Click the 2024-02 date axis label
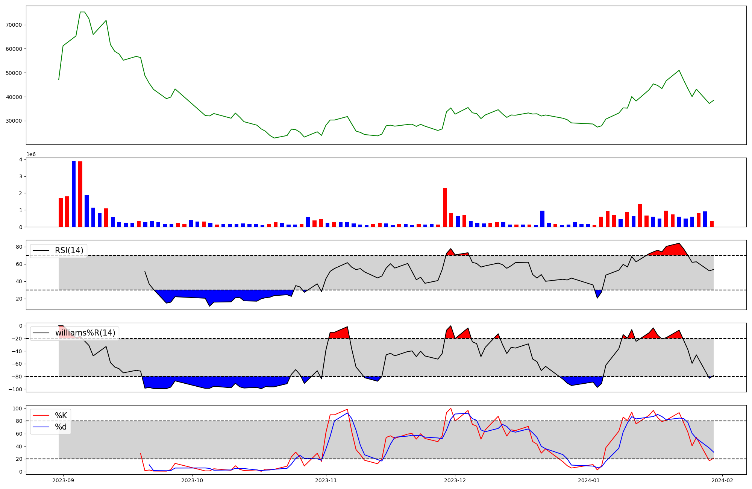 coord(722,480)
